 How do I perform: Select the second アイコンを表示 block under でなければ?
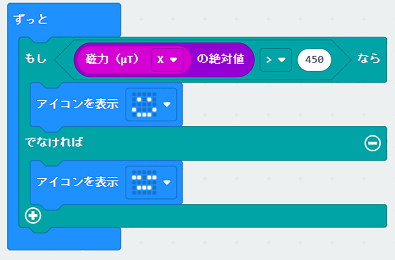point(78,182)
